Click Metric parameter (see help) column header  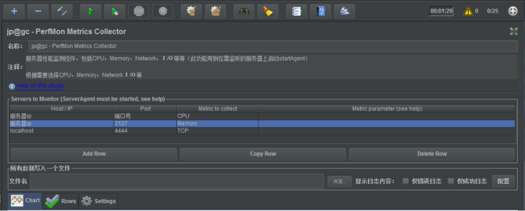click(x=387, y=109)
